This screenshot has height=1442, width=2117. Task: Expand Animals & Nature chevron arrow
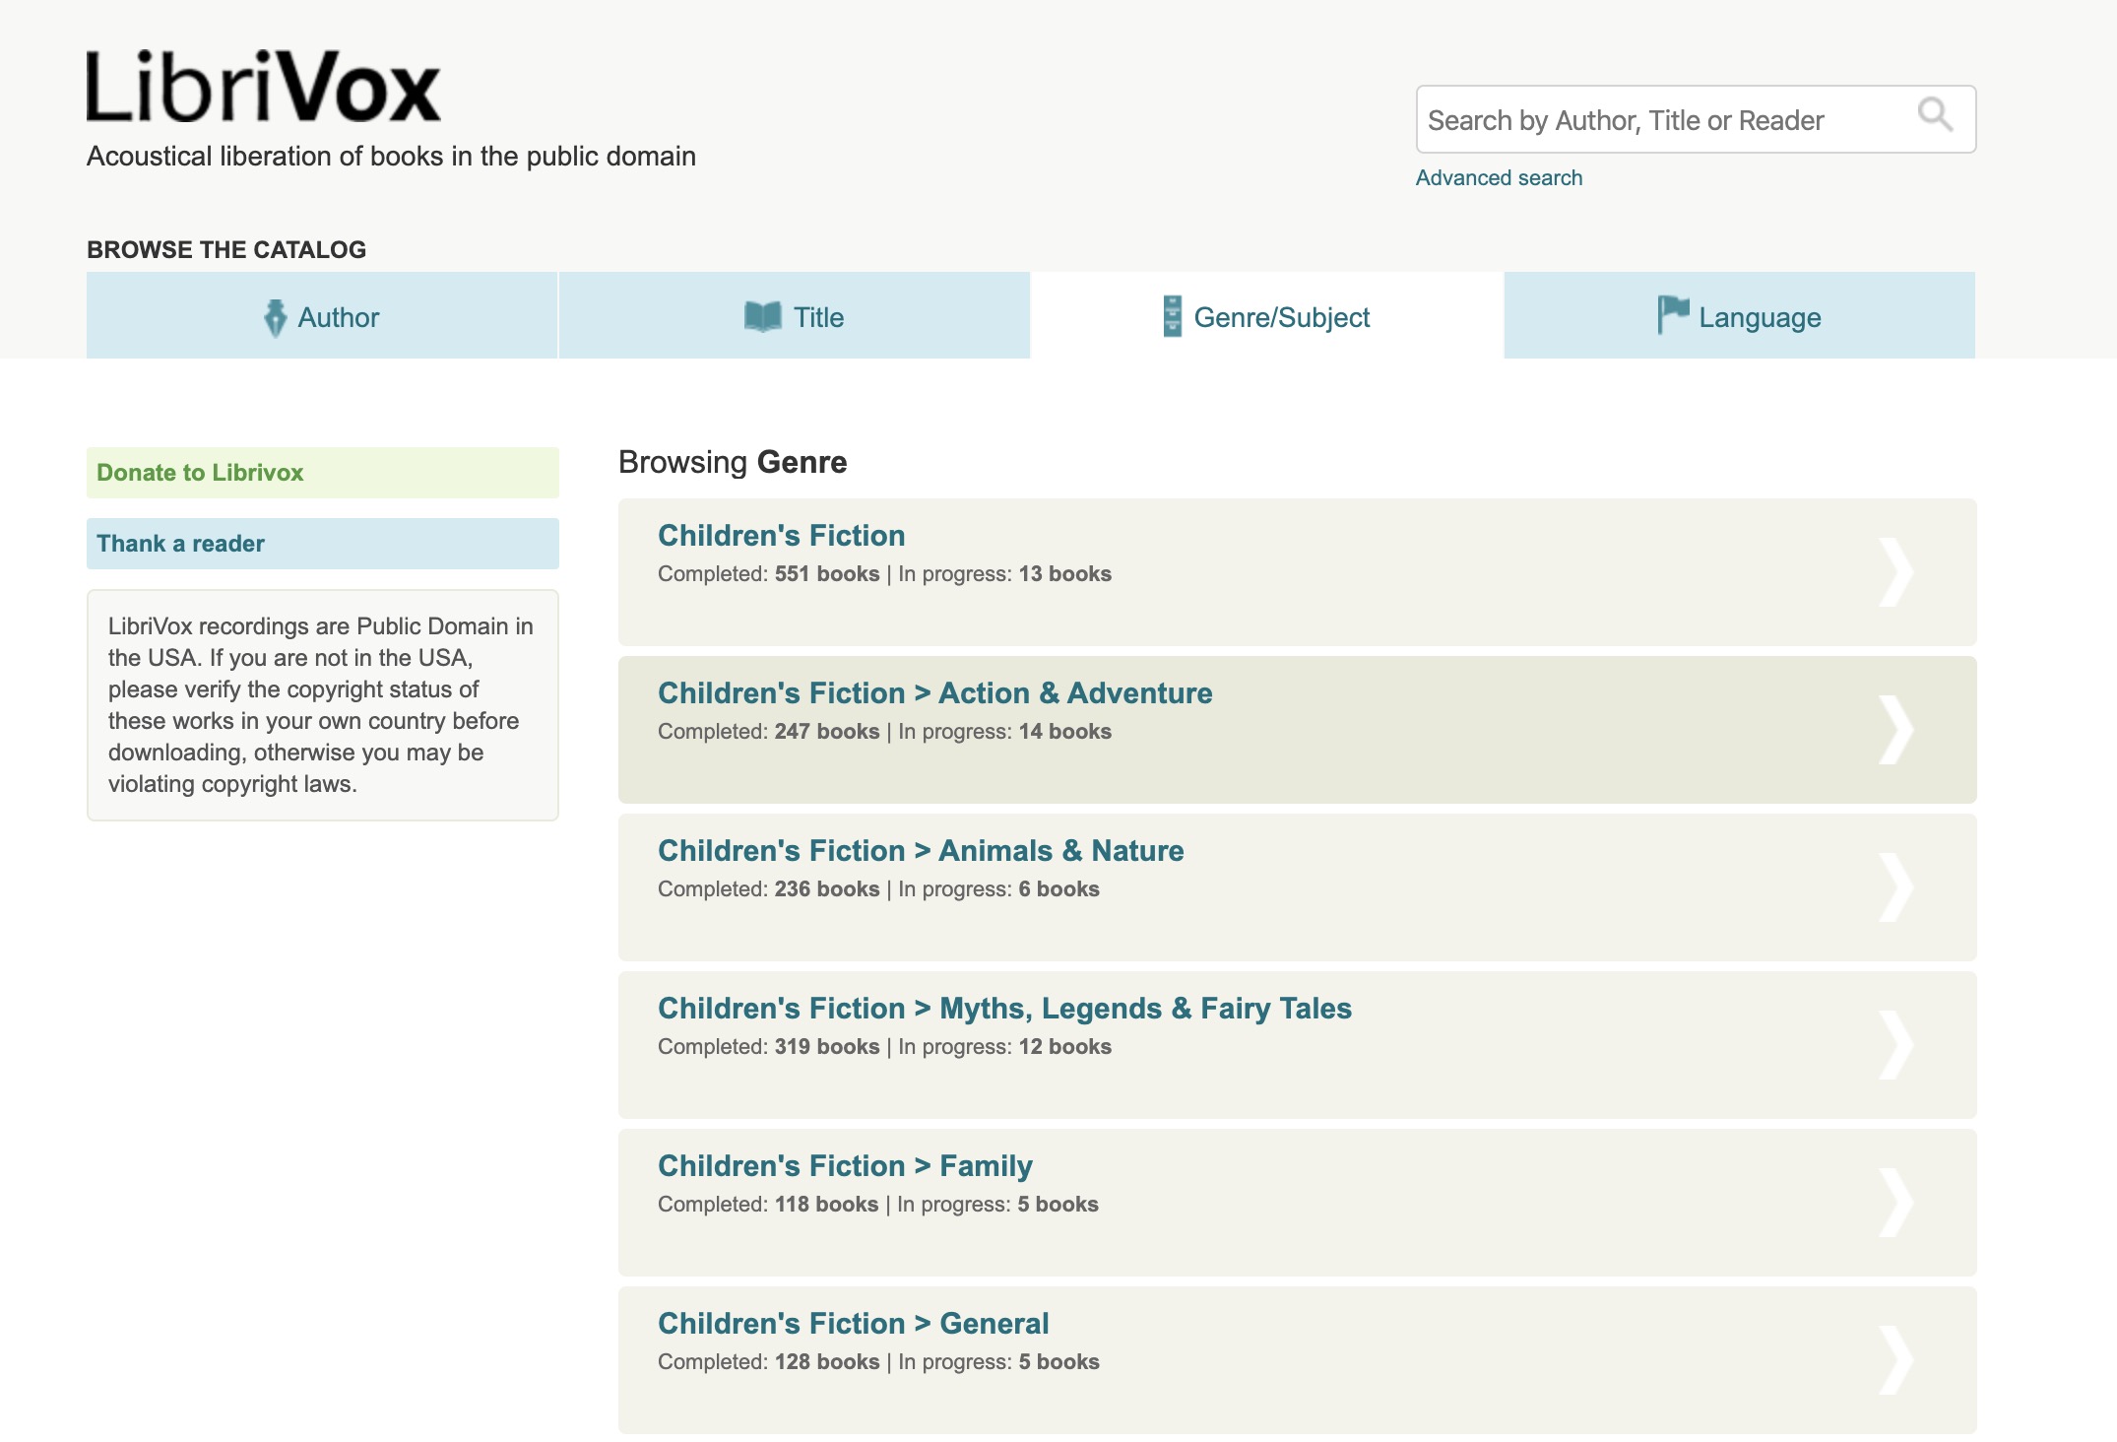[1894, 887]
